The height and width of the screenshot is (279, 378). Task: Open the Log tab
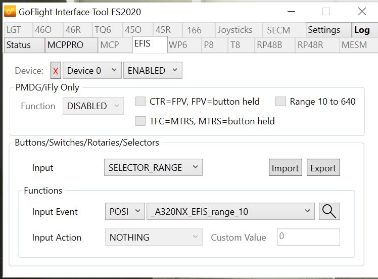[x=362, y=30]
